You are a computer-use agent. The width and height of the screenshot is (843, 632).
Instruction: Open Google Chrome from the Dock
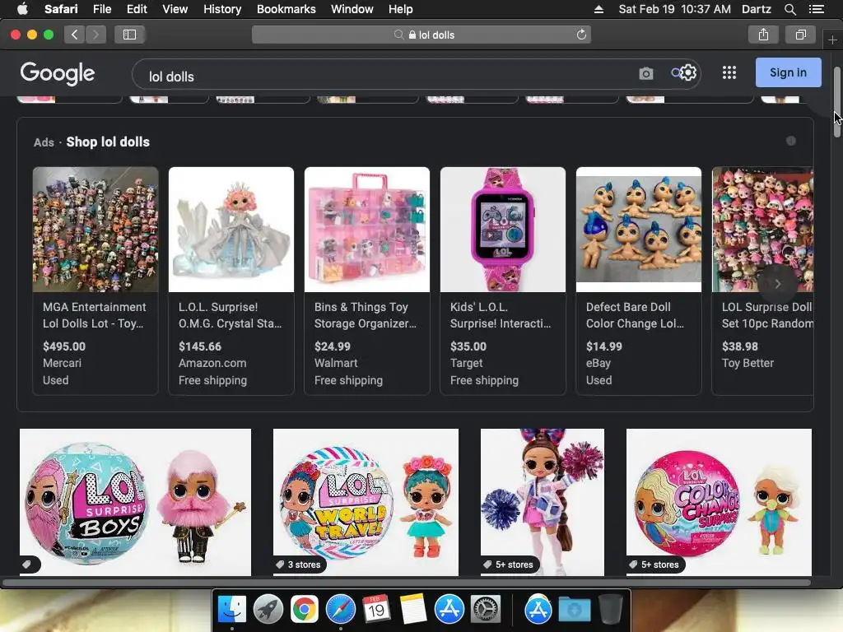305,610
